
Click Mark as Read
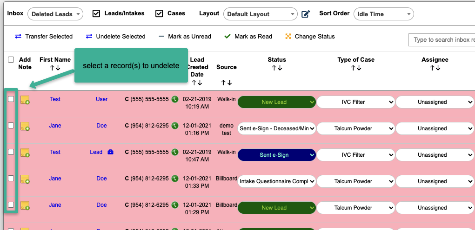tap(248, 37)
